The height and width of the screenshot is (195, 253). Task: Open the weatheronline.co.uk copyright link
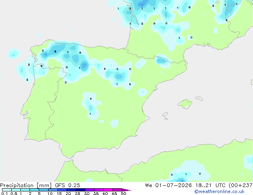pyautogui.click(x=219, y=191)
